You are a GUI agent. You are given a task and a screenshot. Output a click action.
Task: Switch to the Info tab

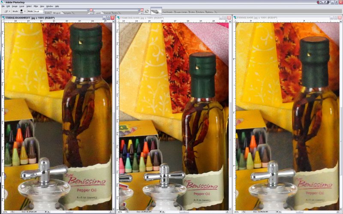point(48,13)
